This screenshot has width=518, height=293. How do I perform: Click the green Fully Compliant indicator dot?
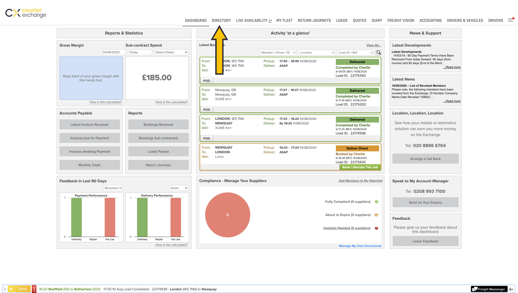click(x=376, y=202)
